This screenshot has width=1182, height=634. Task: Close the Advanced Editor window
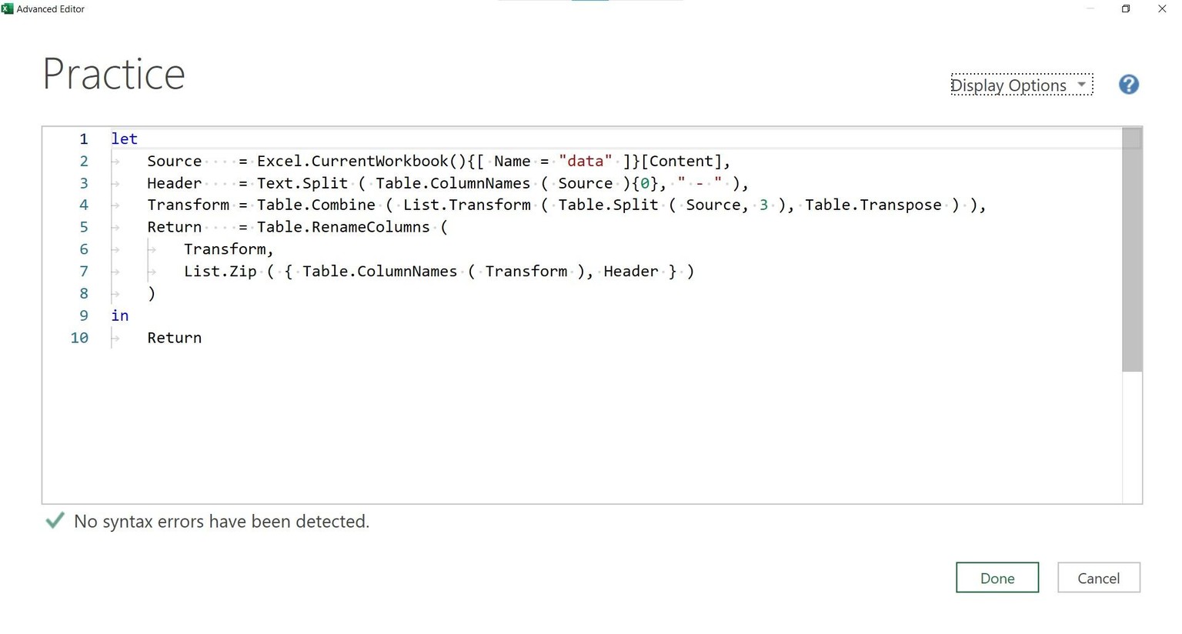1162,8
